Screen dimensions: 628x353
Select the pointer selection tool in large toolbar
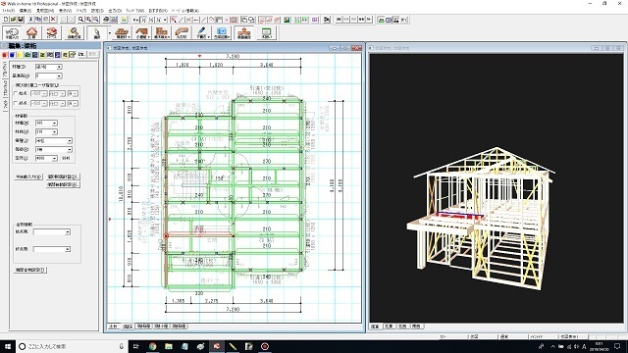[x=96, y=32]
